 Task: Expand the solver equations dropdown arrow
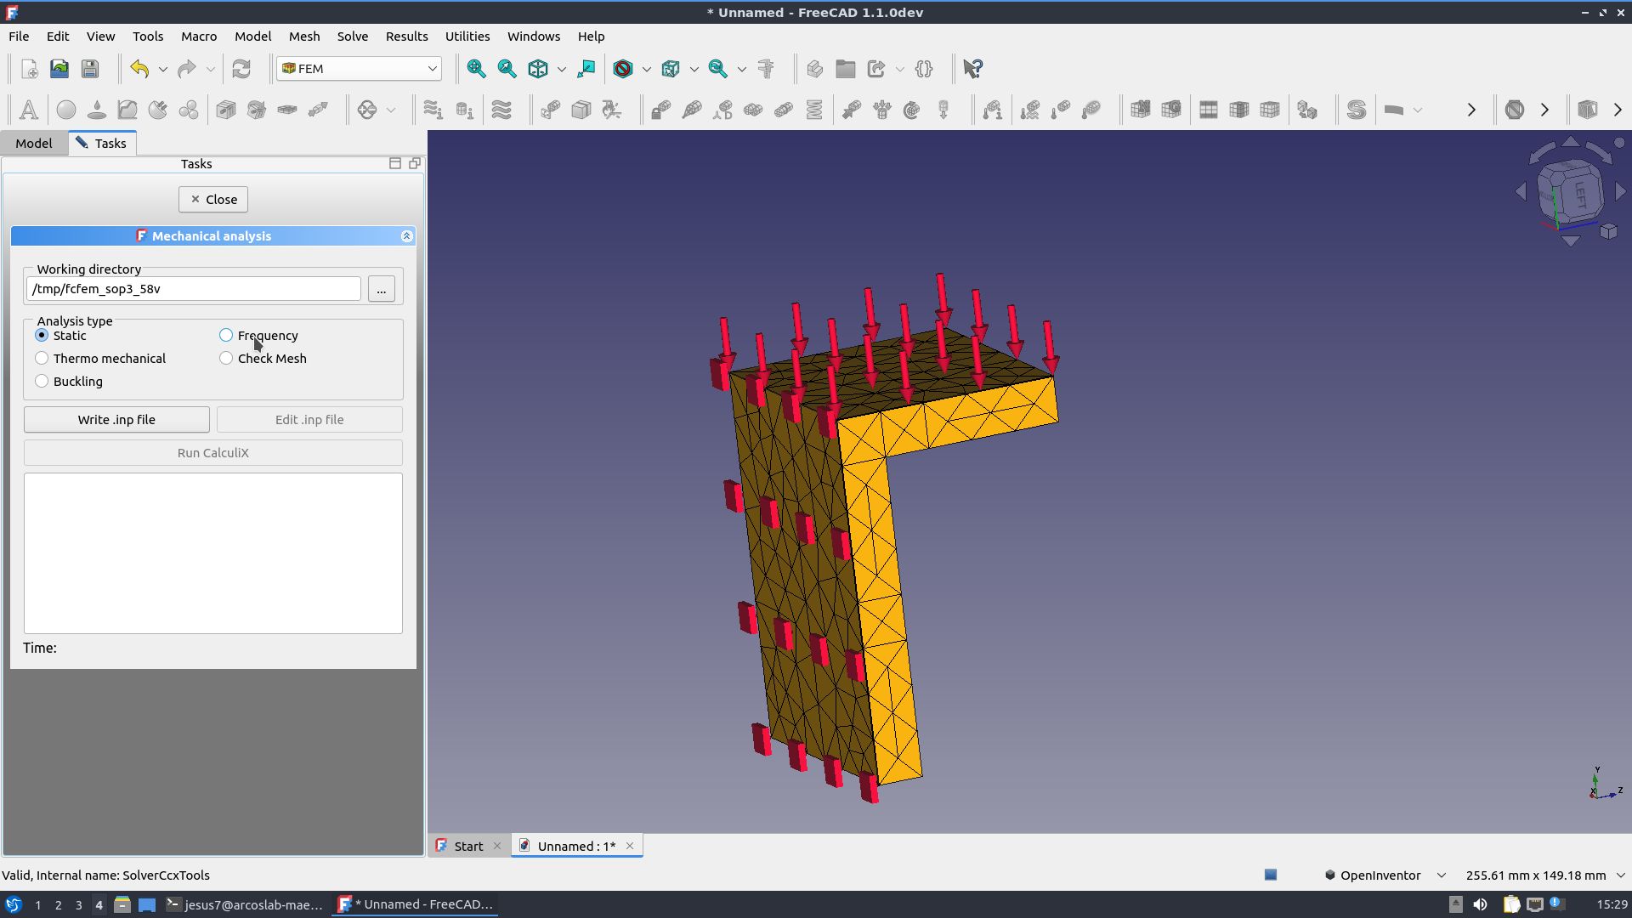tap(1417, 110)
